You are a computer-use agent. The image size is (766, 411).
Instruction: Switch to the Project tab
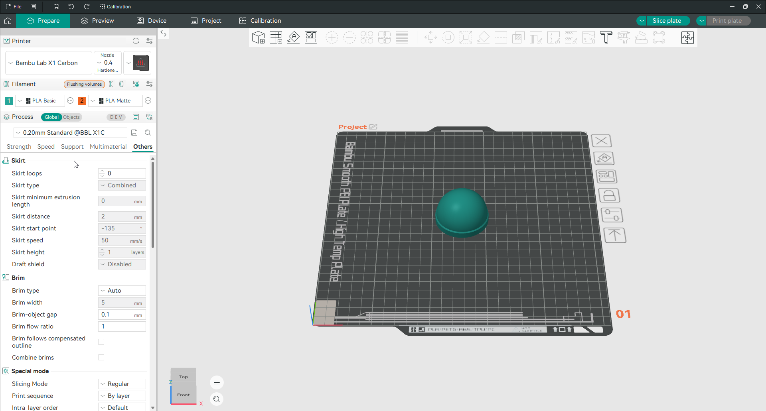pos(206,21)
